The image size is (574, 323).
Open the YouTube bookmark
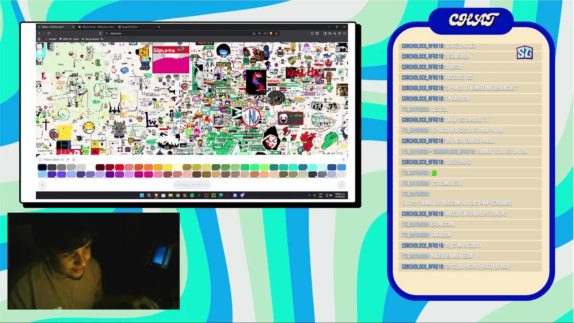pos(51,39)
